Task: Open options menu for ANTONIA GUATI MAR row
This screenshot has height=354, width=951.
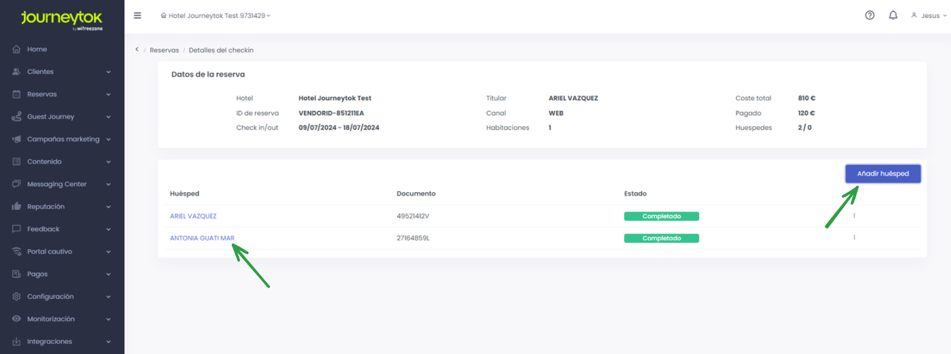Action: [x=854, y=238]
